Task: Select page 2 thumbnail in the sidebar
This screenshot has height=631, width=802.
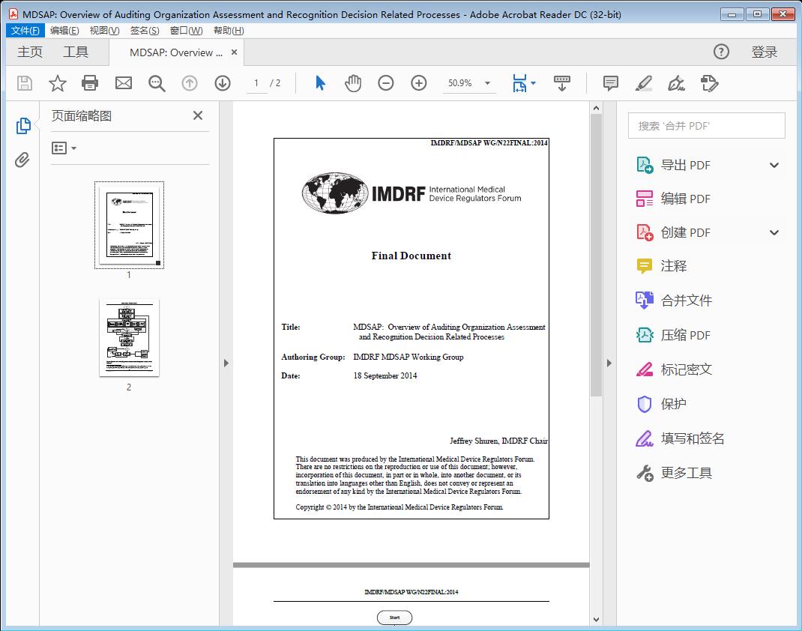Action: point(129,337)
